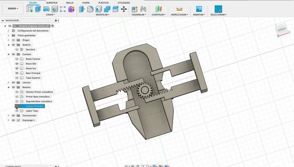
Task: Select the Revolve tool
Action: [x=46, y=9]
